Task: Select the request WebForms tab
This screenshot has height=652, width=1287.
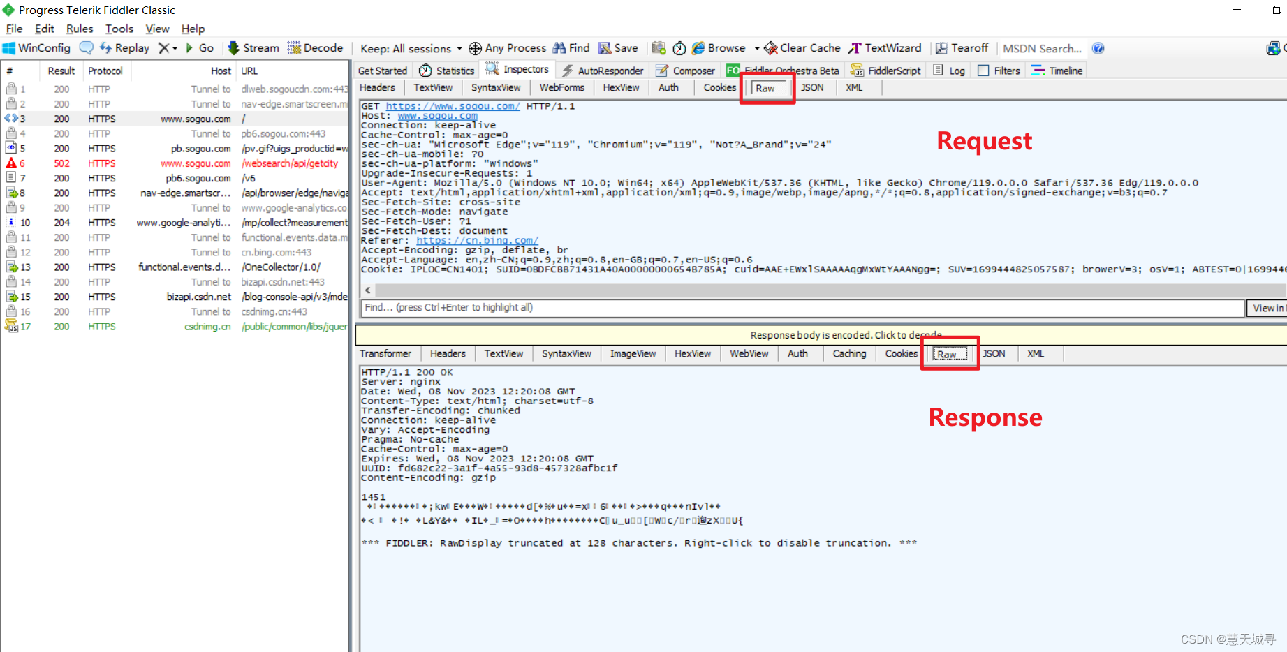Action: [561, 87]
